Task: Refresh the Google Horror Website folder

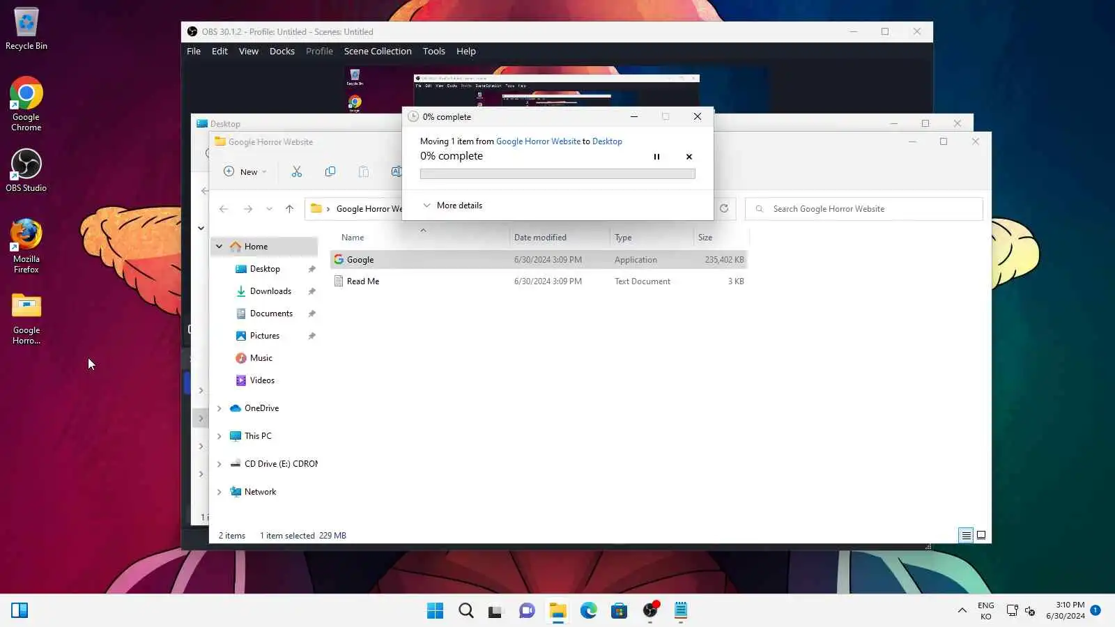Action: point(724,208)
